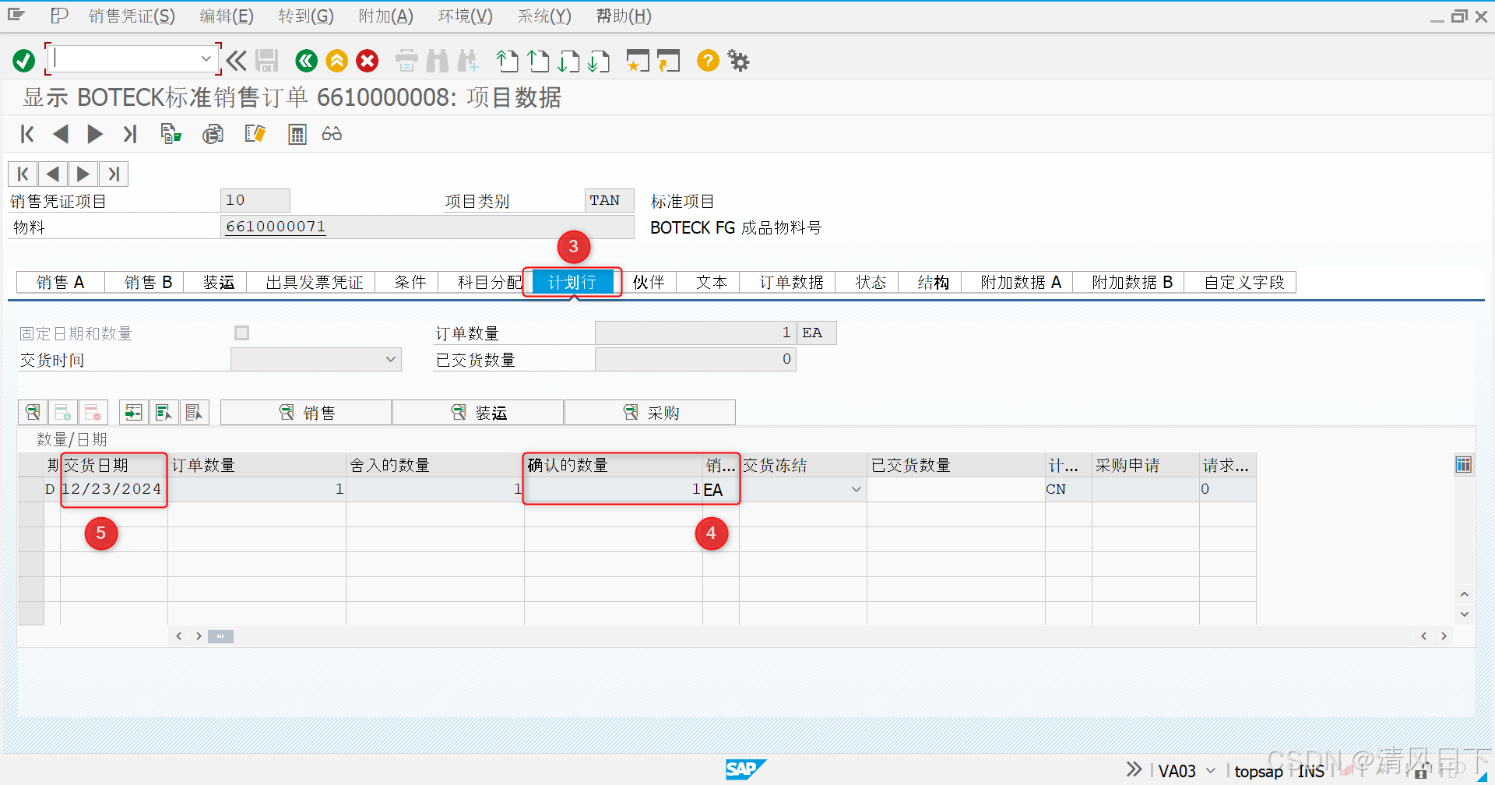
Task: Click the green Back arrow icon
Action: tap(306, 60)
